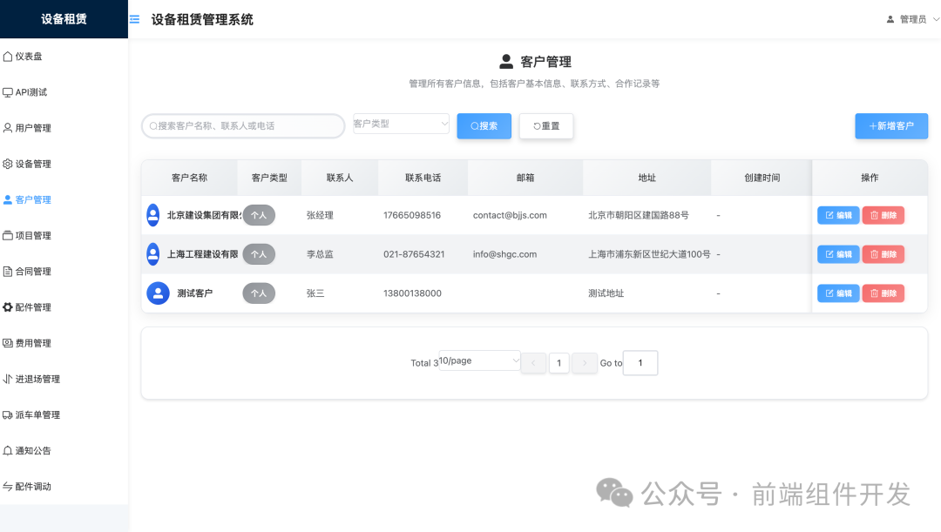Image resolution: width=941 pixels, height=532 pixels.
Task: Select the 合同管理 icon in sidebar
Action: (x=9, y=271)
